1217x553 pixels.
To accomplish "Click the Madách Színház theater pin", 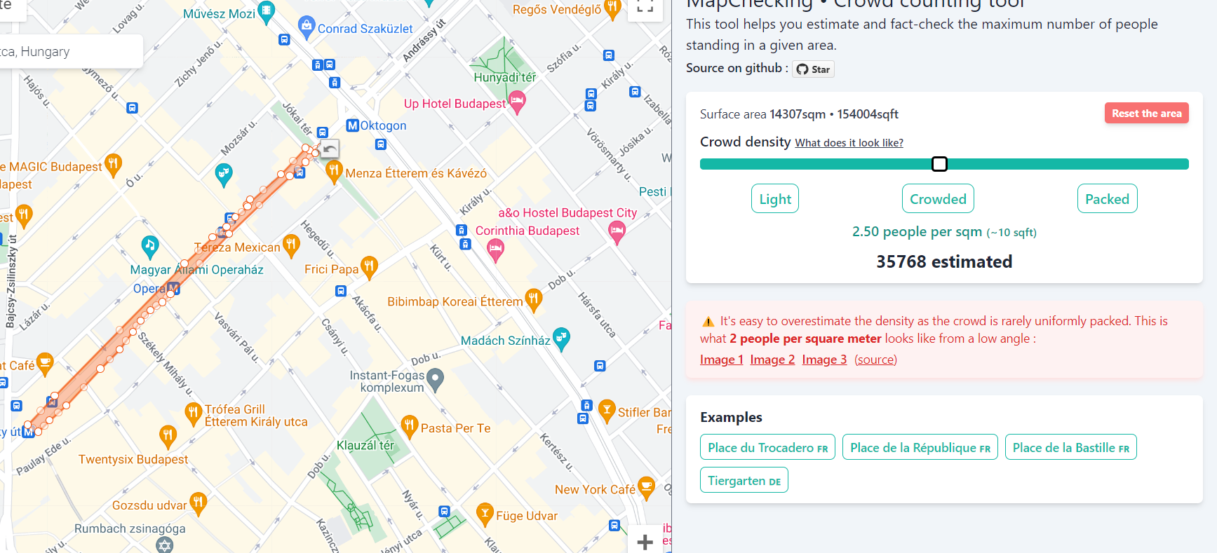I will (561, 339).
